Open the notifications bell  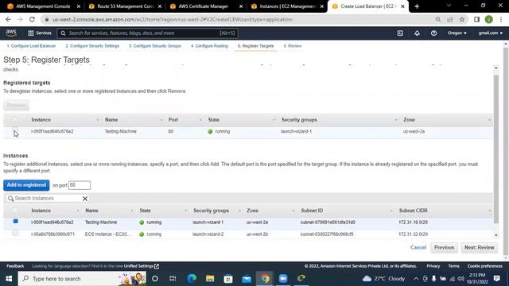coord(417,33)
